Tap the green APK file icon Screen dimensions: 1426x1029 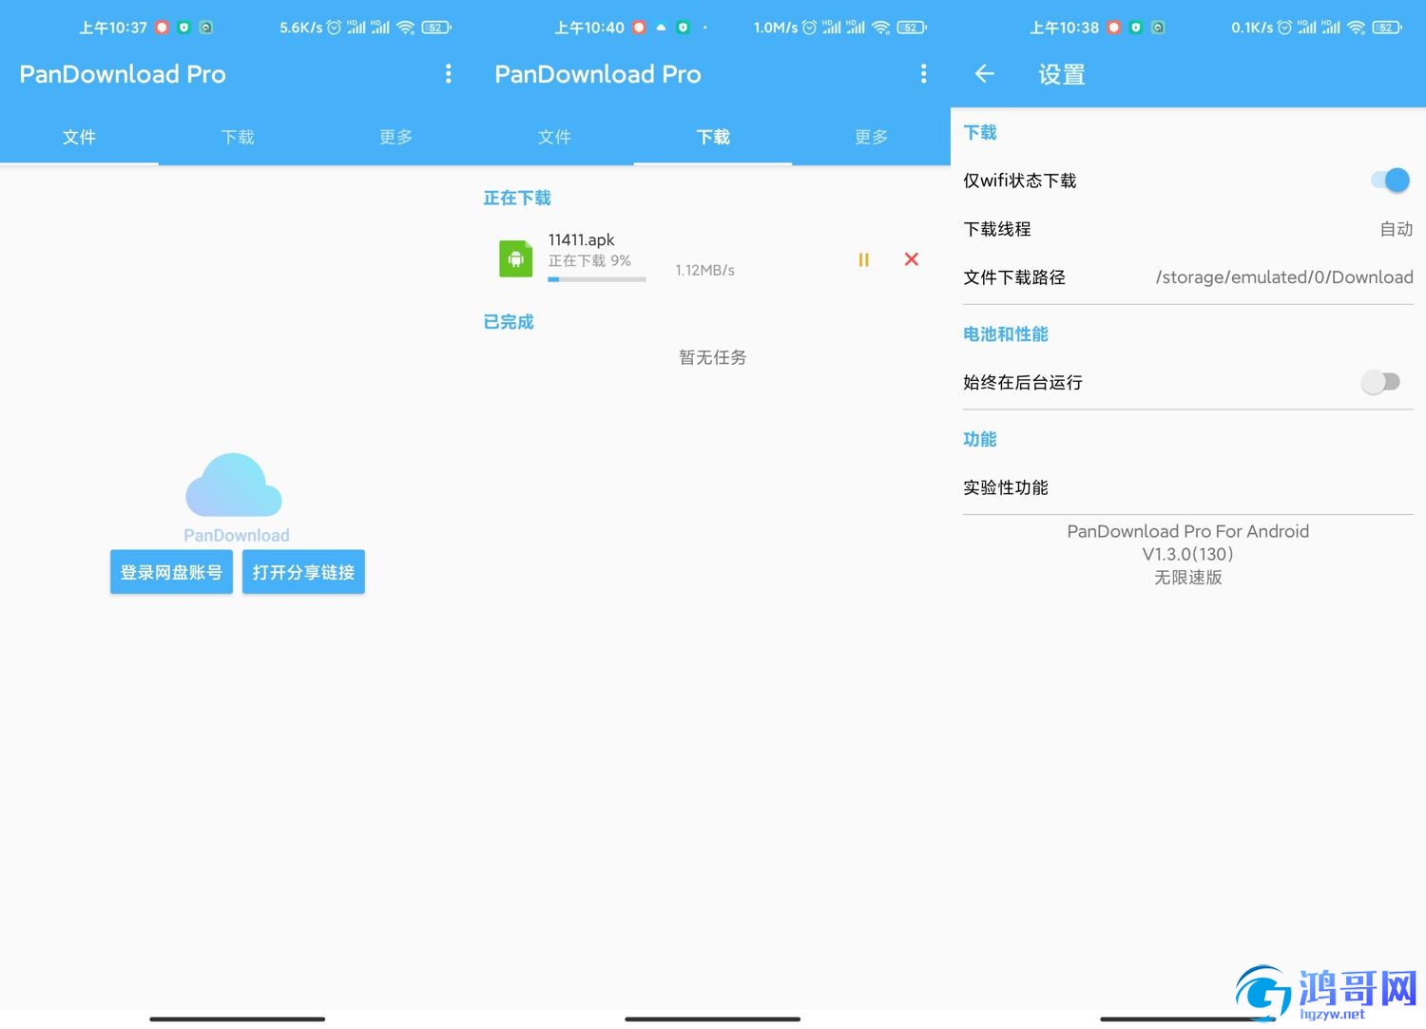515,258
